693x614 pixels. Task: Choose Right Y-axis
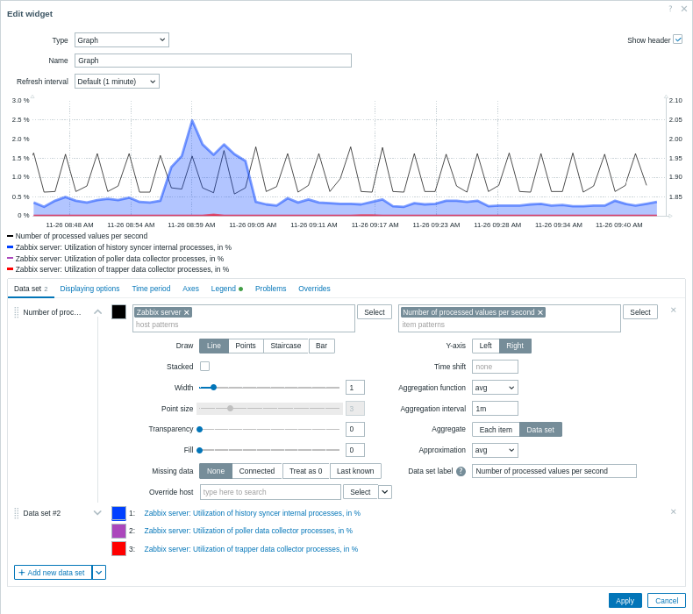click(515, 346)
